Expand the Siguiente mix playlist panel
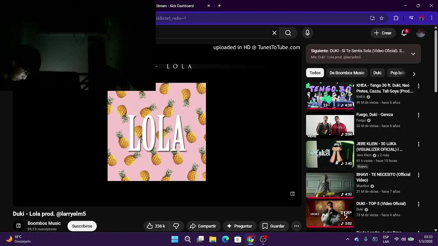Viewport: 438px width, 246px height. (413, 54)
